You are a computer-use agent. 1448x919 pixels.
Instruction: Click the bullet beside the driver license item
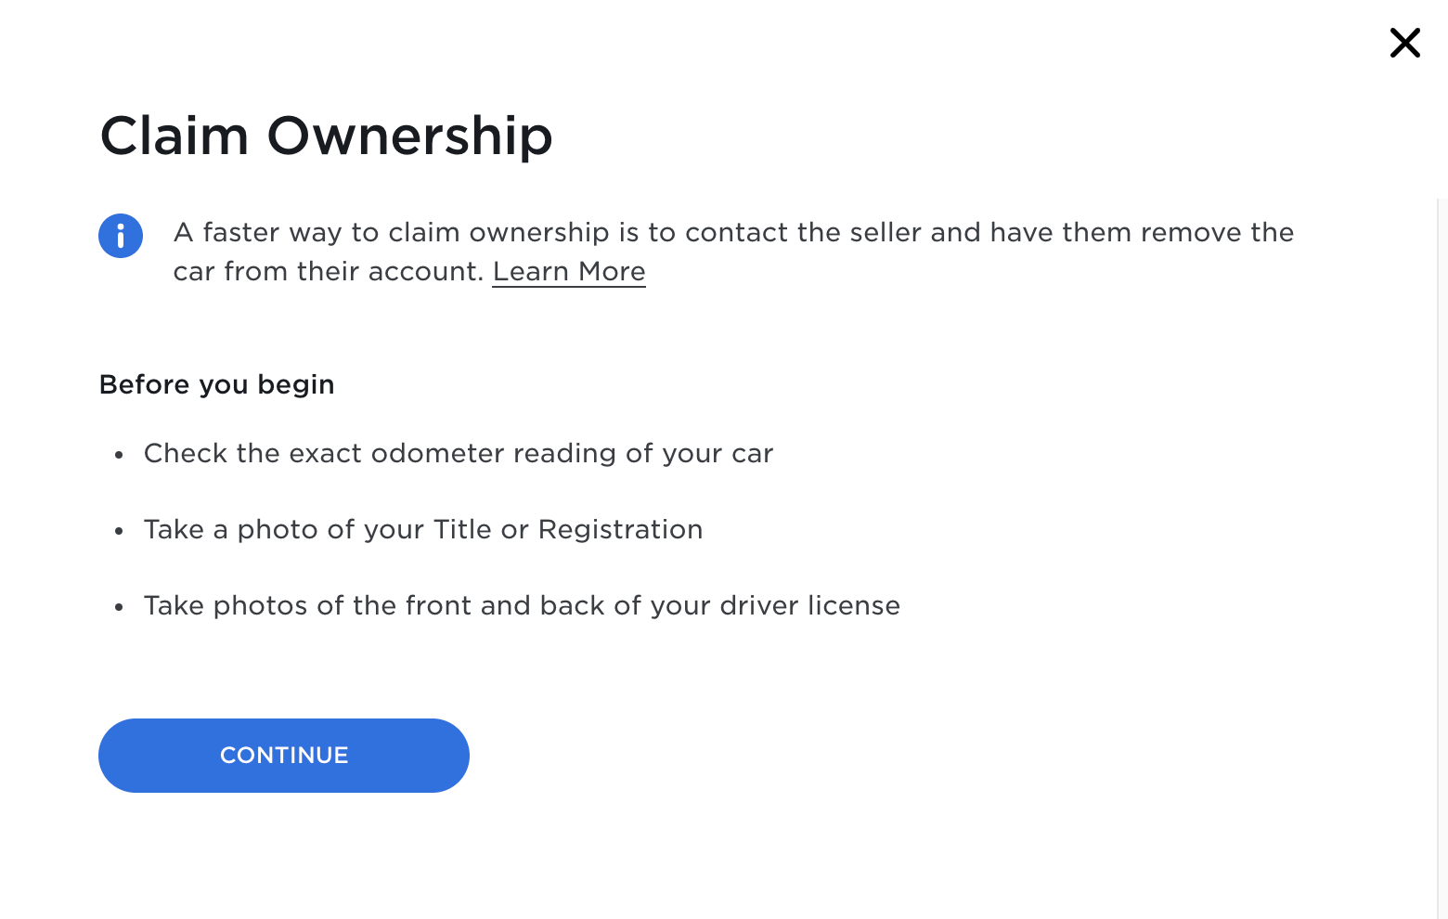point(119,607)
